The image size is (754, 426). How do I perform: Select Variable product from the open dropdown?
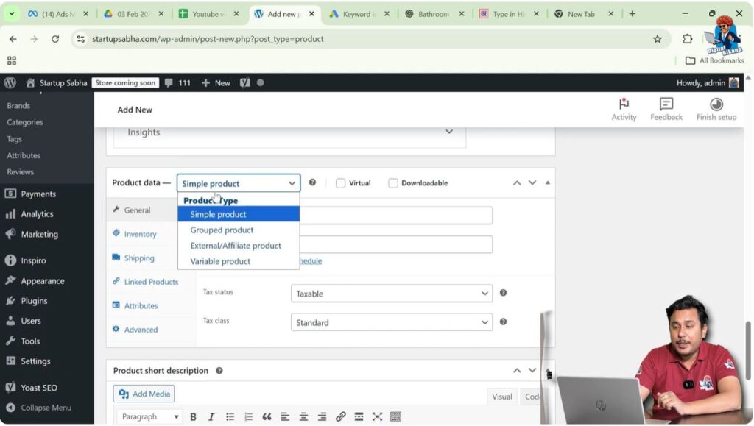[x=219, y=260]
